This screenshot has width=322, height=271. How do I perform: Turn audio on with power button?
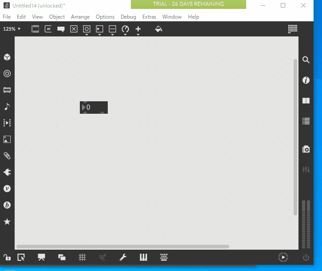tap(306, 257)
